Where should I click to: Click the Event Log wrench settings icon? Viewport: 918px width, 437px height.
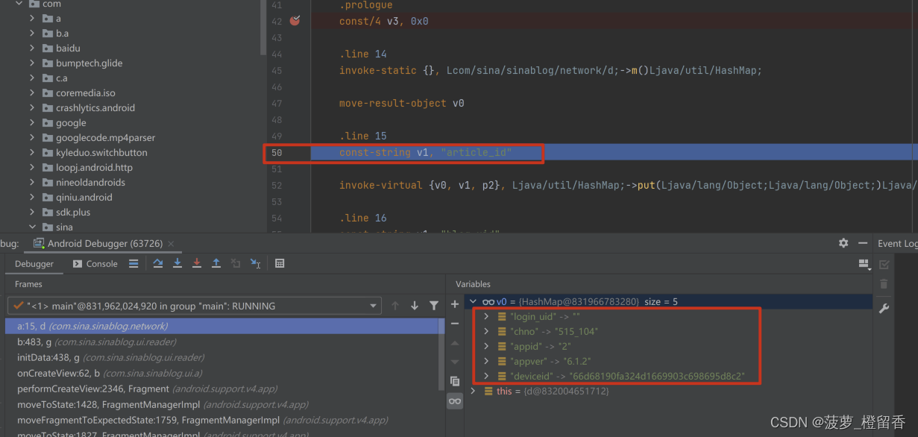click(x=884, y=308)
